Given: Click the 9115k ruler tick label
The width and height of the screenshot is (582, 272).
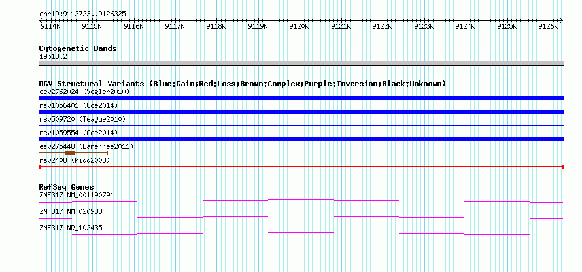Looking at the screenshot, I should (x=92, y=26).
